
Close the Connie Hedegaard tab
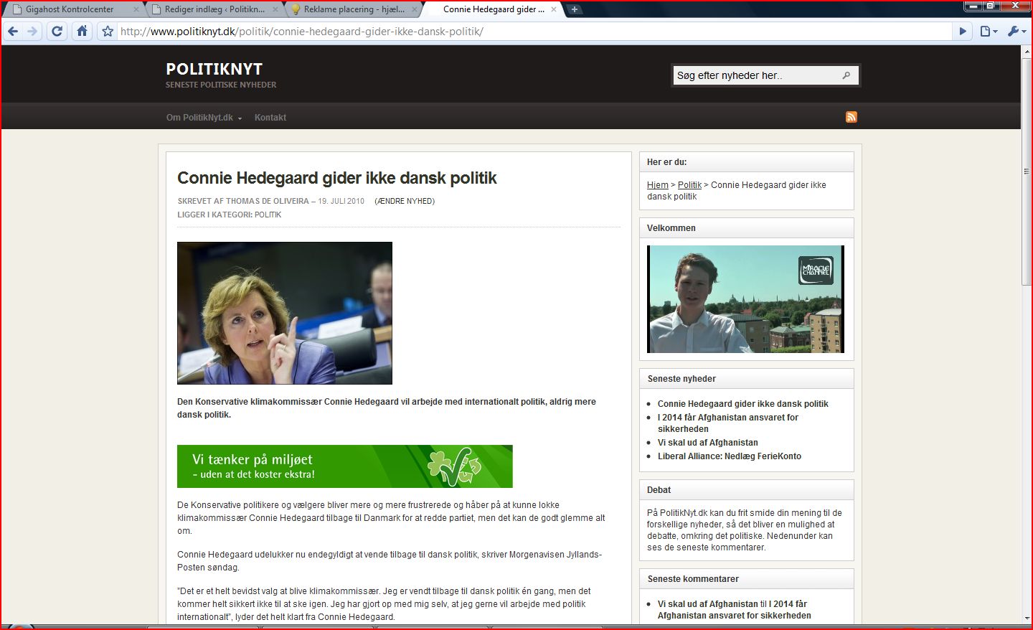(554, 9)
